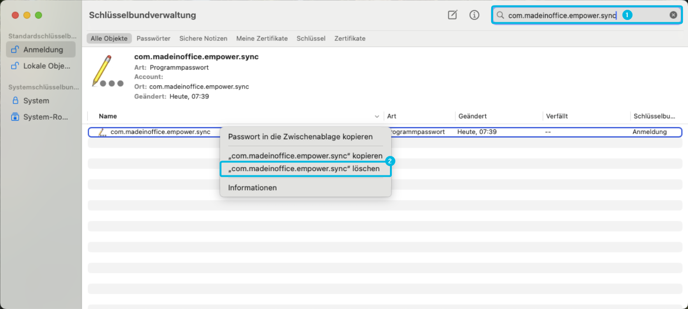This screenshot has height=309, width=688.
Task: Click the bold com.madeinoffice.empower.sync title
Action: tap(196, 57)
